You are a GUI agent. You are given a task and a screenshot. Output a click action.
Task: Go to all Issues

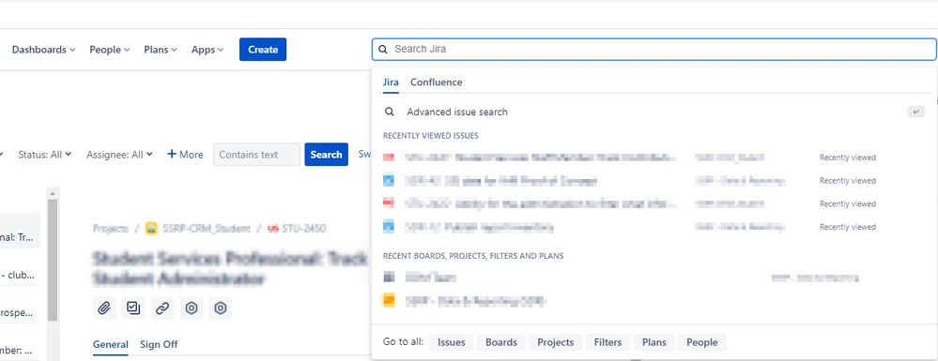(451, 342)
